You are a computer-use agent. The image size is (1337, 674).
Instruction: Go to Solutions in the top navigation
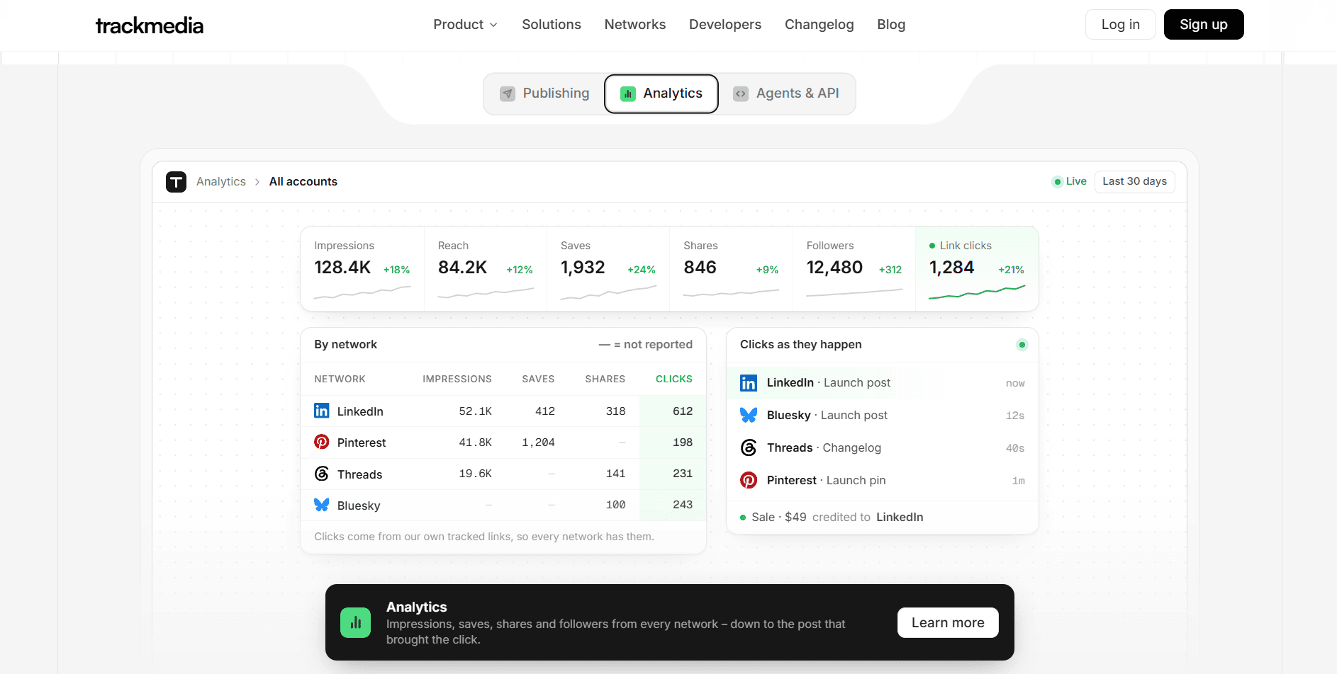pos(552,25)
